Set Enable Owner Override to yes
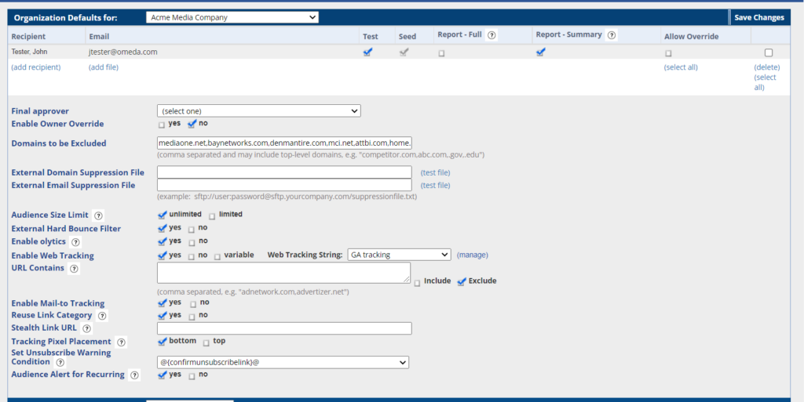 pyautogui.click(x=162, y=125)
